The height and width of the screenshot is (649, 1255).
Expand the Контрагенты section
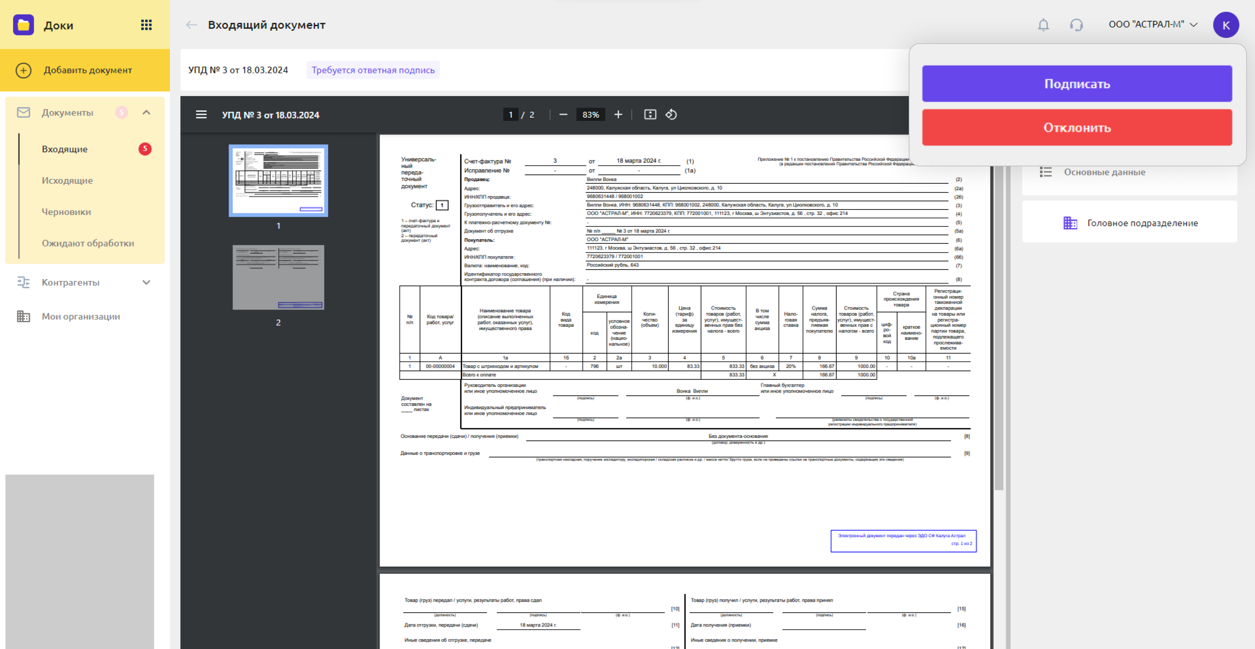click(146, 283)
